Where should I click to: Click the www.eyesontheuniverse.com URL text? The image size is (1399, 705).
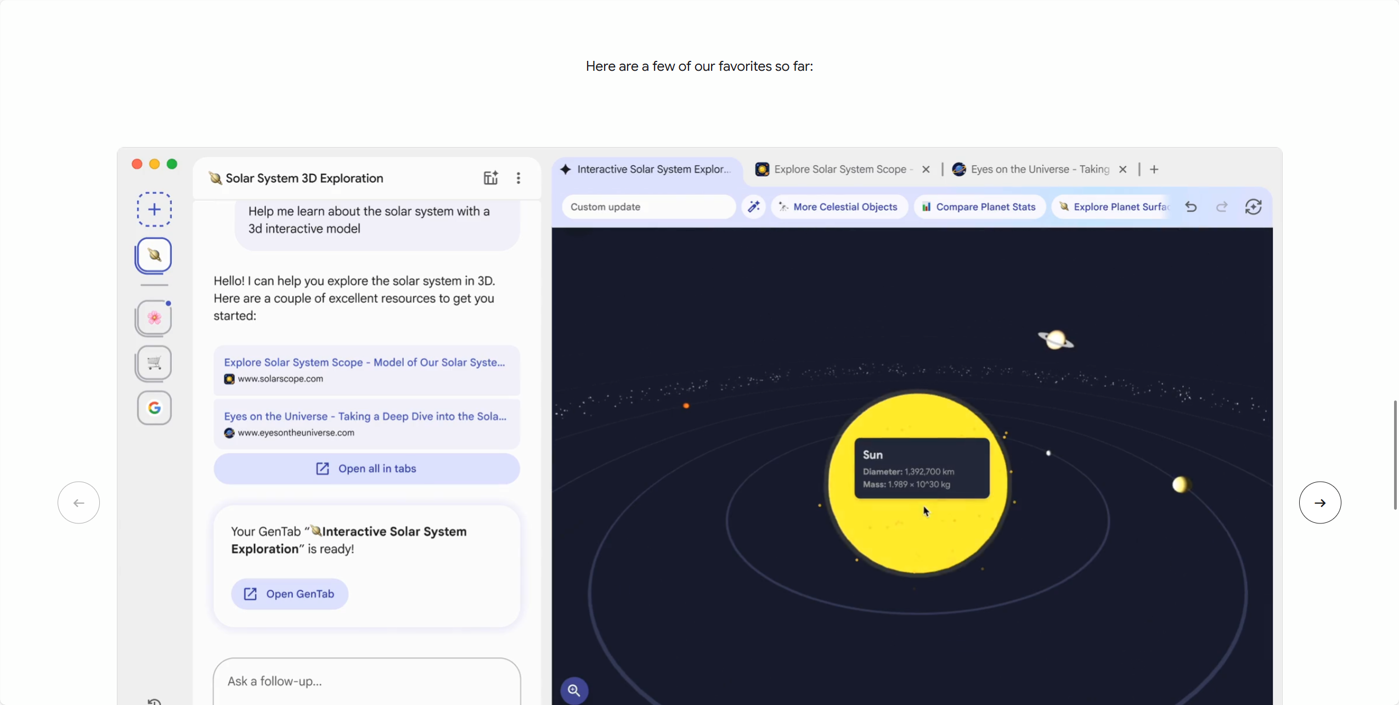(296, 432)
